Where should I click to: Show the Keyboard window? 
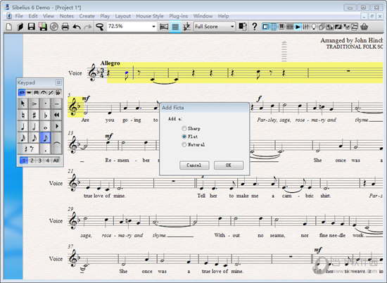tap(281, 27)
